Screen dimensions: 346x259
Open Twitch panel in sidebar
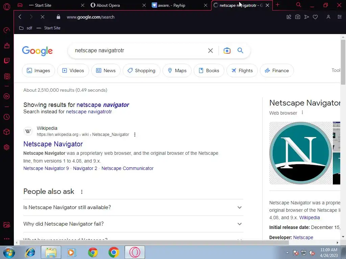click(7, 61)
